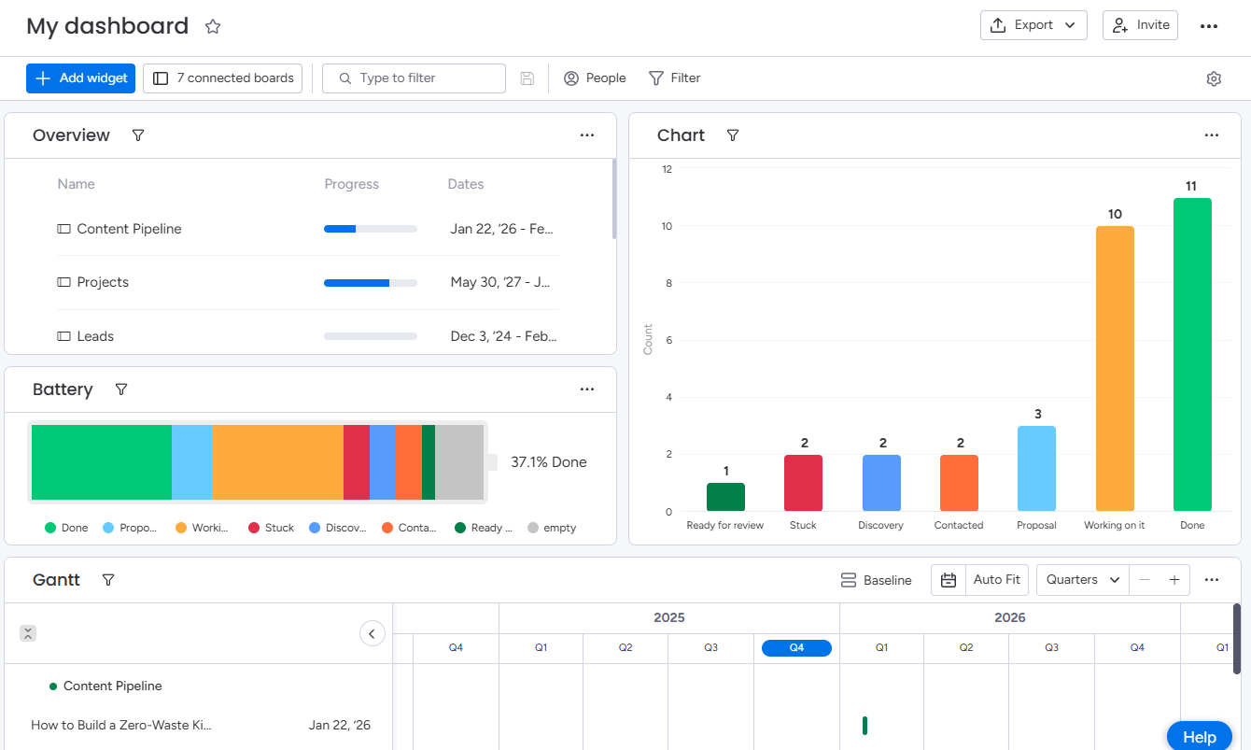Viewport: 1251px width, 750px height.
Task: Click the Chart widget filter icon
Action: pyautogui.click(x=733, y=135)
